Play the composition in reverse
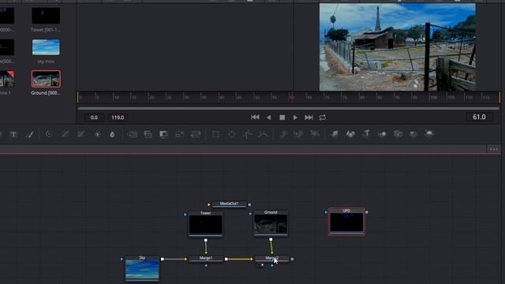The image size is (505, 284). point(269,118)
